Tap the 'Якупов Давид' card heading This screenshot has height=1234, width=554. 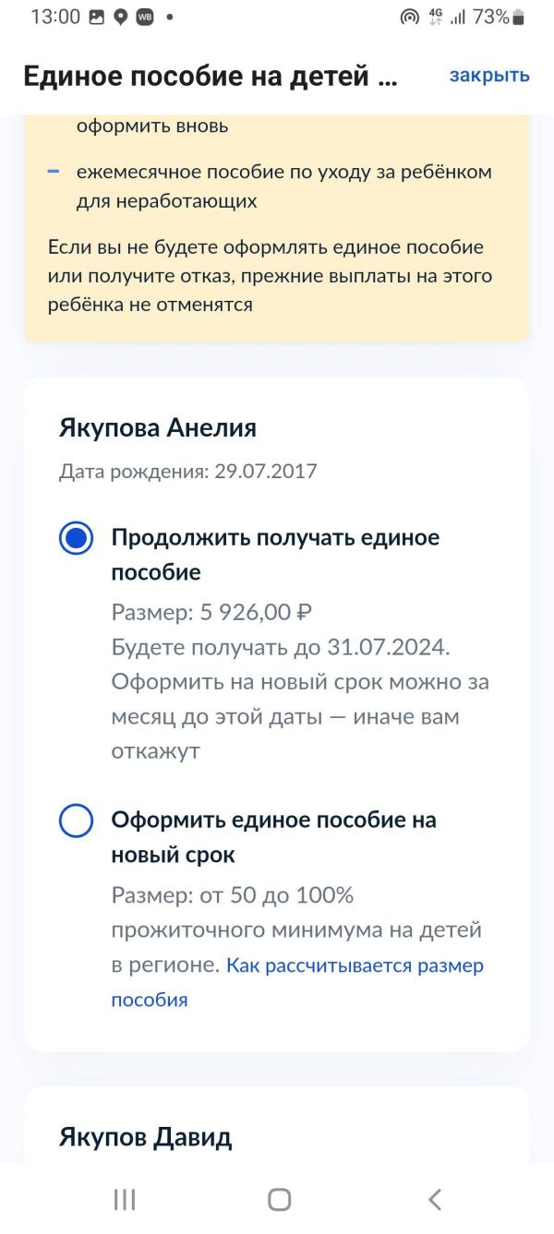click(x=146, y=1137)
